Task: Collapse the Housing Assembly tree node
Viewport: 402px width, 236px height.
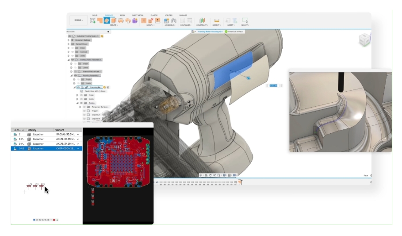Action: pyautogui.click(x=72, y=76)
